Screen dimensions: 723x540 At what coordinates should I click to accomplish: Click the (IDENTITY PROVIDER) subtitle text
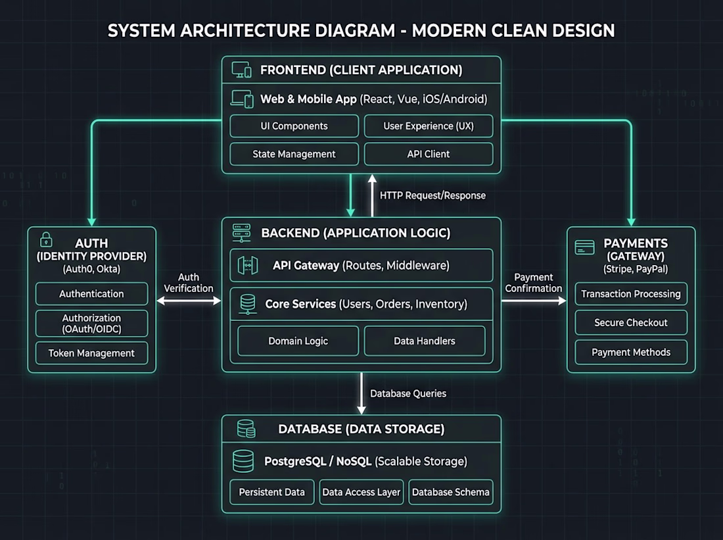pos(92,256)
